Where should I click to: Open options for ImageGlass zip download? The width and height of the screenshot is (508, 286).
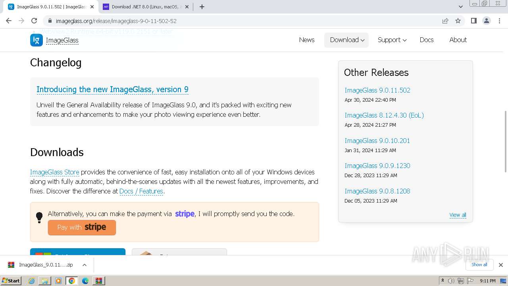coord(84,265)
